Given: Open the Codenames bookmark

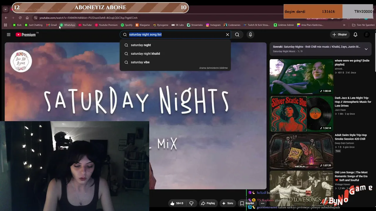Looking at the screenshot, I should pos(232,25).
